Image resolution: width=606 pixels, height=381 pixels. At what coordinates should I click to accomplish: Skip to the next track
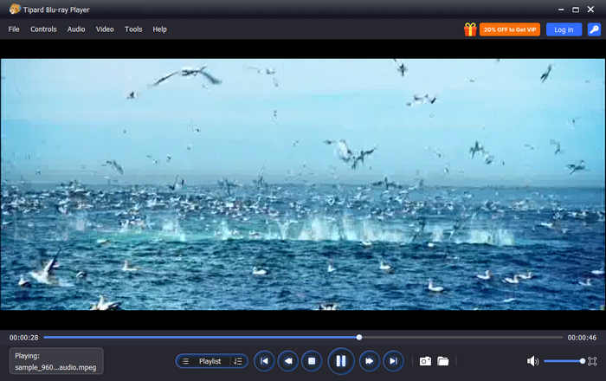[393, 361]
